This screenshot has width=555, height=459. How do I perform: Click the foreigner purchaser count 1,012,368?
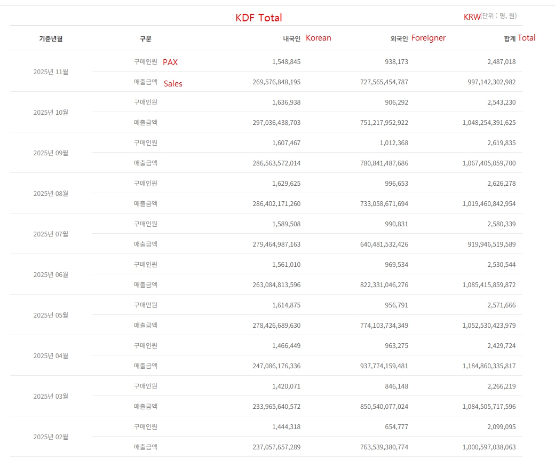(390, 143)
